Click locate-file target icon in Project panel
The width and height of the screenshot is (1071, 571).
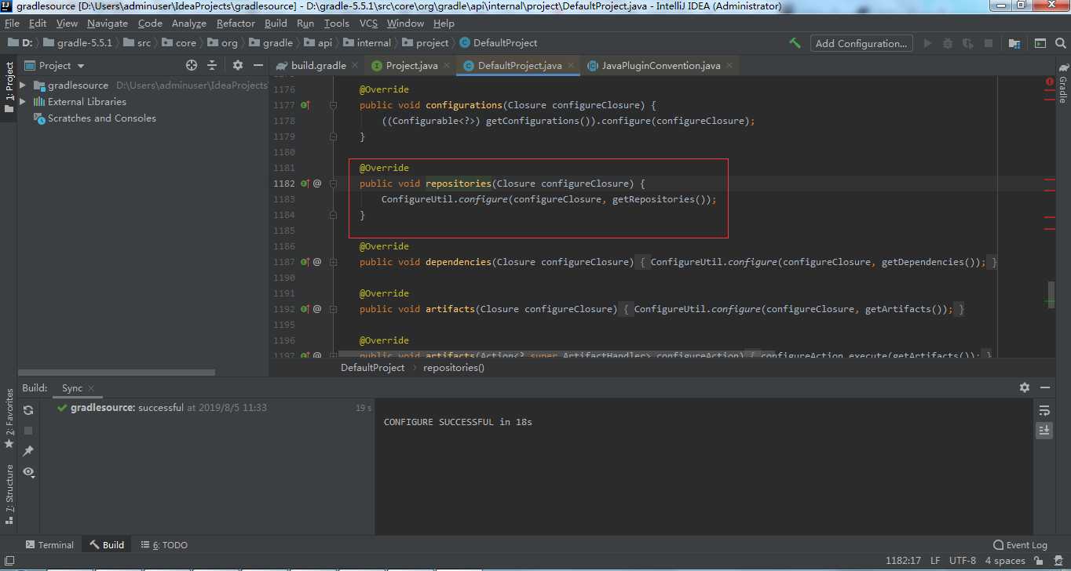click(x=192, y=65)
